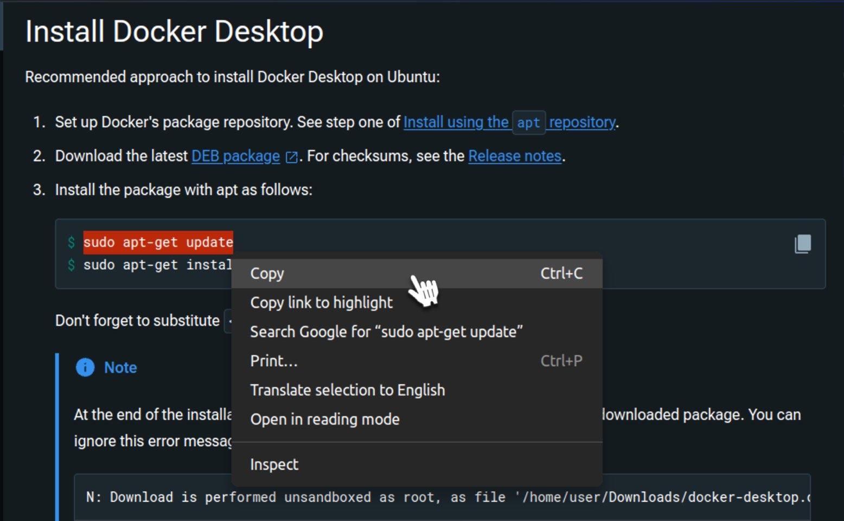Choose Open in reading mode
The width and height of the screenshot is (844, 521).
tap(417, 420)
